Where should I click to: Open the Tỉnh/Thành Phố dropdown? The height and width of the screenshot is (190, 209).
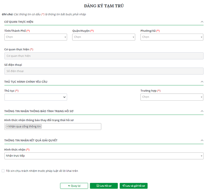[35, 37]
